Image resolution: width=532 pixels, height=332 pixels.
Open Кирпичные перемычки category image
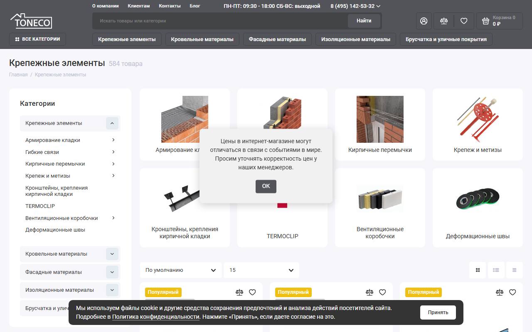pyautogui.click(x=380, y=119)
